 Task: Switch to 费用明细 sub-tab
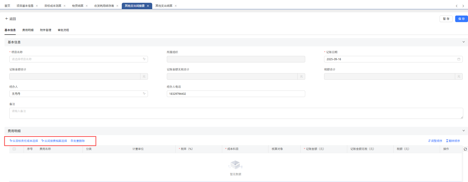(x=28, y=30)
